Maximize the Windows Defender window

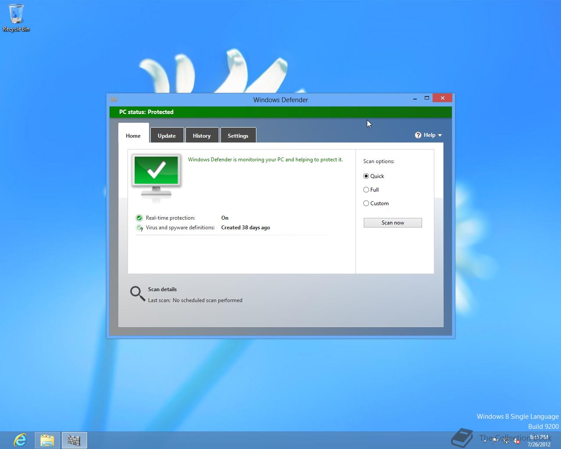[x=426, y=98]
